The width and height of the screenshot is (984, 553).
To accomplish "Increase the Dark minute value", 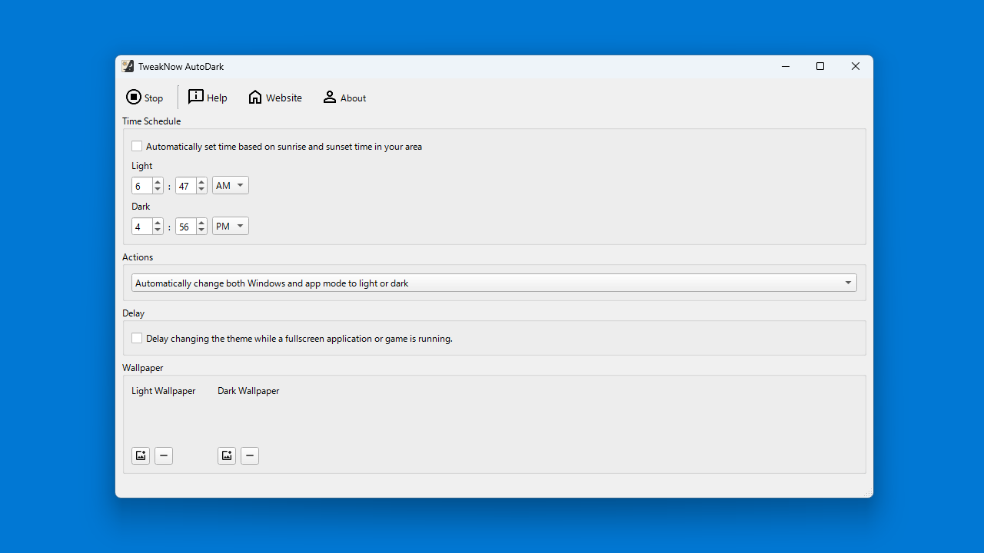I will 201,223.
